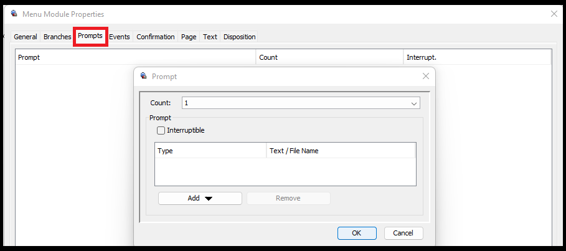Viewport: 566px width, 251px height.
Task: Confirm the Prompt dialog with OK
Action: click(x=357, y=233)
